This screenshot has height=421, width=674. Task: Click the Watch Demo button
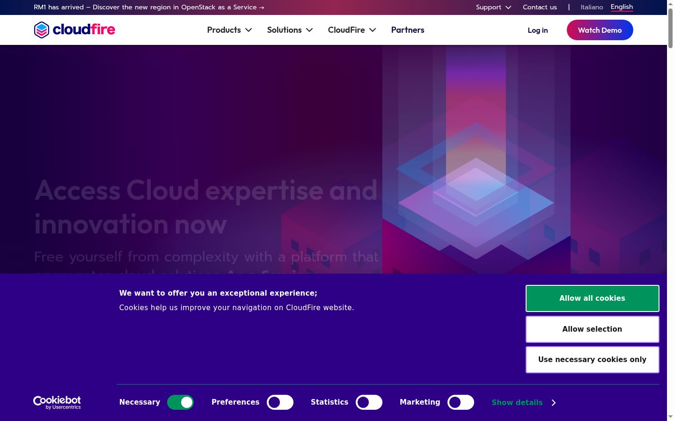click(600, 30)
